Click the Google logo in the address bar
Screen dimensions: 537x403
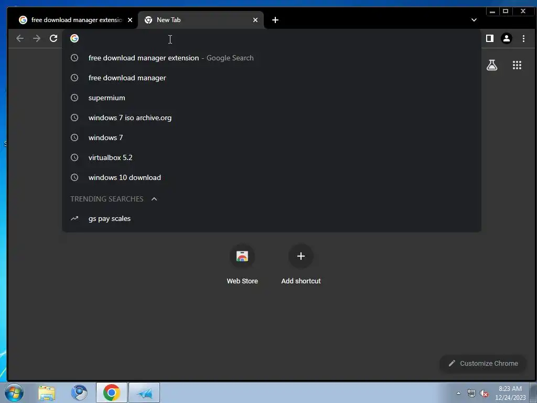click(74, 38)
